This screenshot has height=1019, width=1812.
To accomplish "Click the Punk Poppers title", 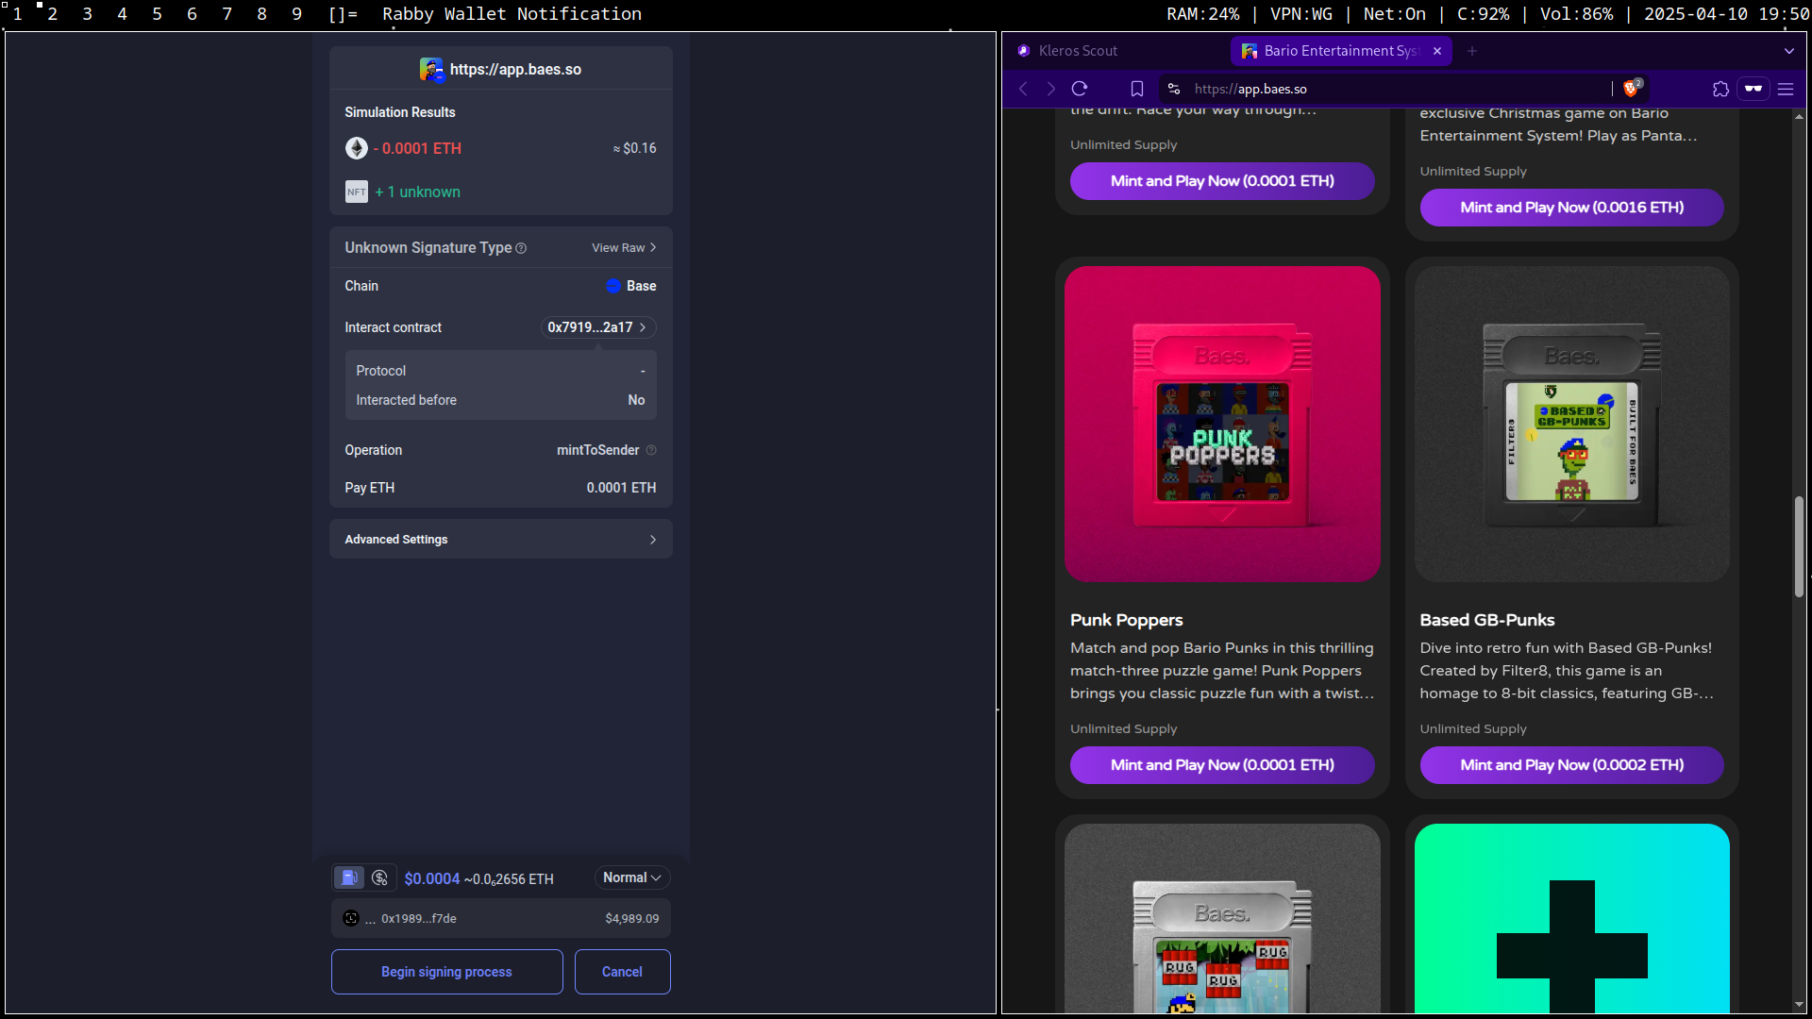I will [1126, 620].
